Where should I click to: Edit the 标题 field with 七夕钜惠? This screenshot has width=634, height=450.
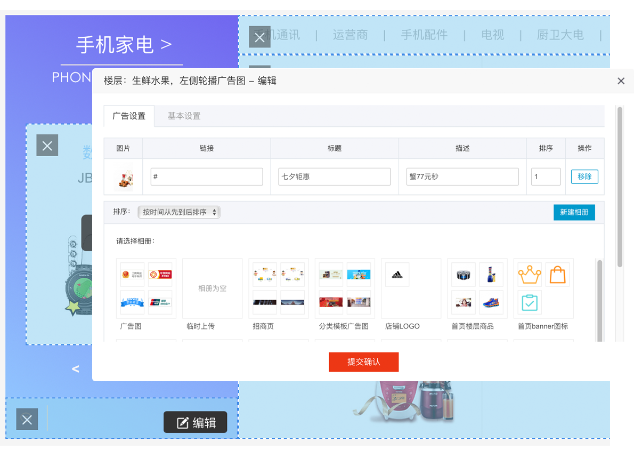point(335,177)
